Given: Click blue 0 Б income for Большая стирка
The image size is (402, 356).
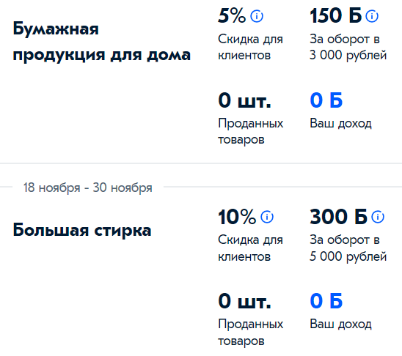Looking at the screenshot, I should point(326,301).
